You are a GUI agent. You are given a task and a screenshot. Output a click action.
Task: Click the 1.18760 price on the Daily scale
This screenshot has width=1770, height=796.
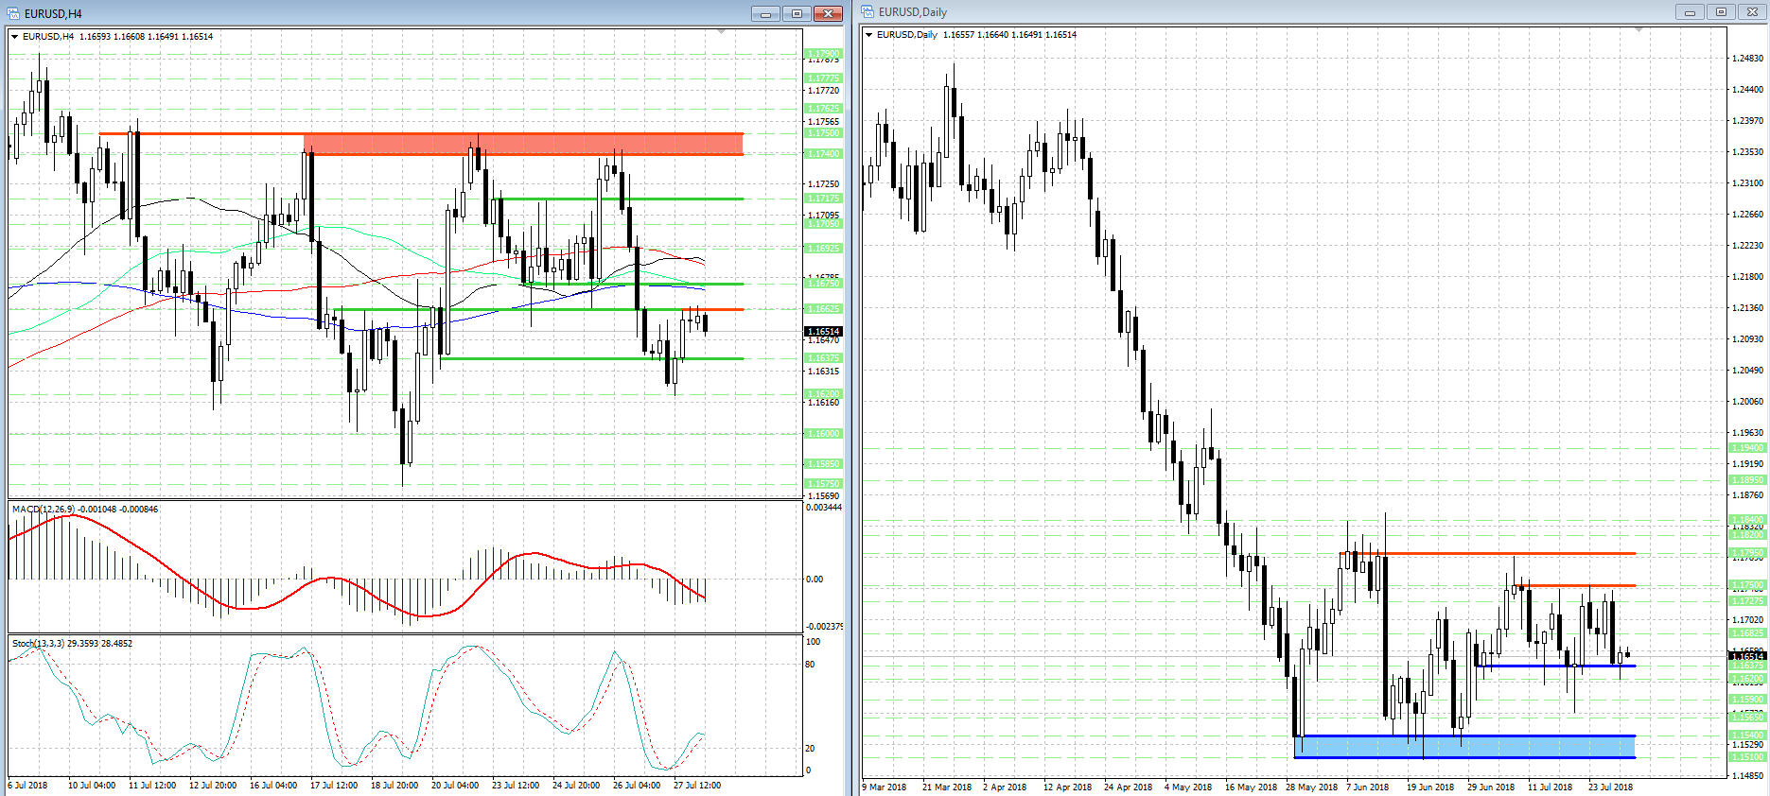coord(1748,495)
